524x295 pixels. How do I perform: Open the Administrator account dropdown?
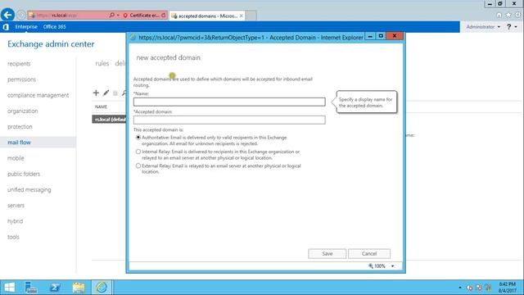tap(483, 27)
